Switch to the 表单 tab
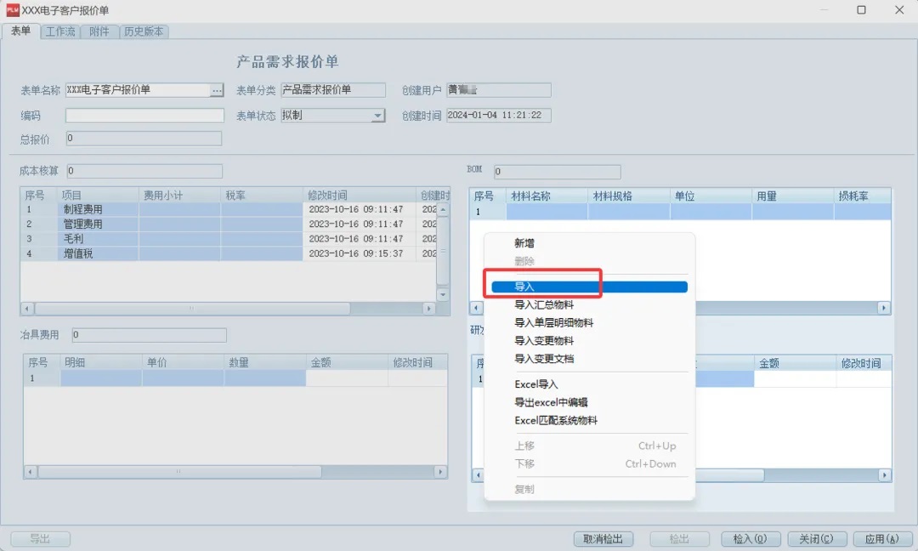918x551 pixels. coord(21,31)
